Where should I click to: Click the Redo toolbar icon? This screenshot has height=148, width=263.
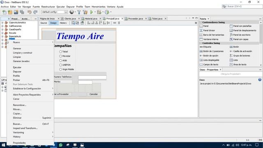coord(35,12)
